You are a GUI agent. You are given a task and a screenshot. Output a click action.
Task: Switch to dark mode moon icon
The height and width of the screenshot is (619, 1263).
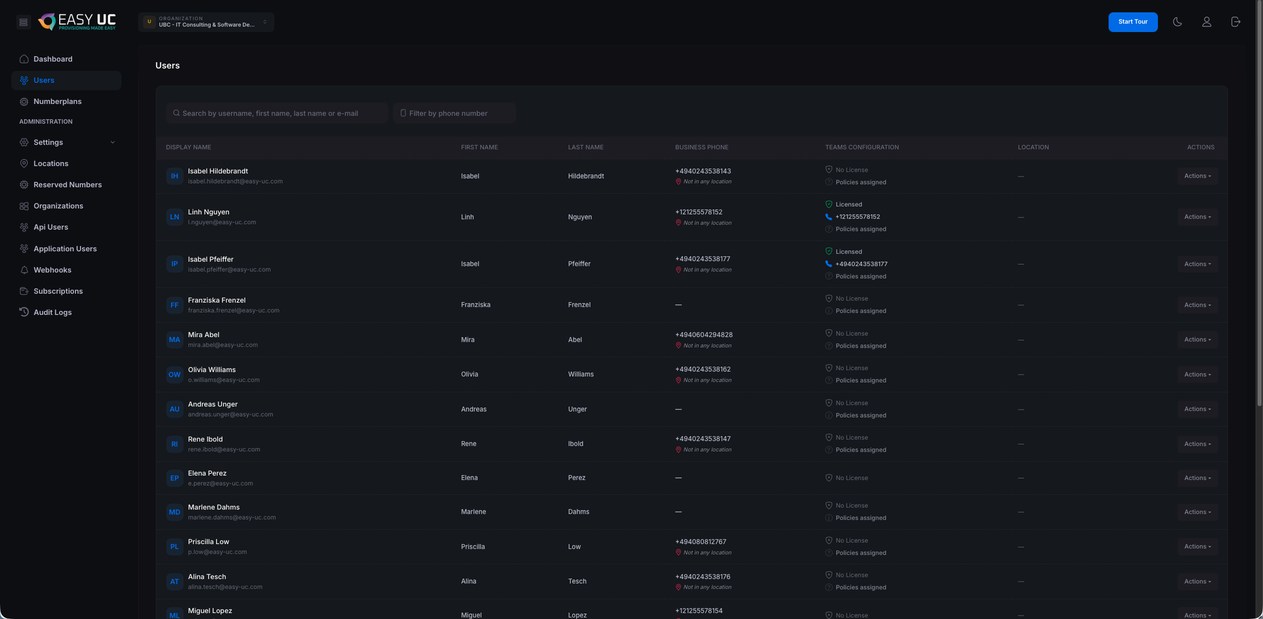(x=1177, y=22)
